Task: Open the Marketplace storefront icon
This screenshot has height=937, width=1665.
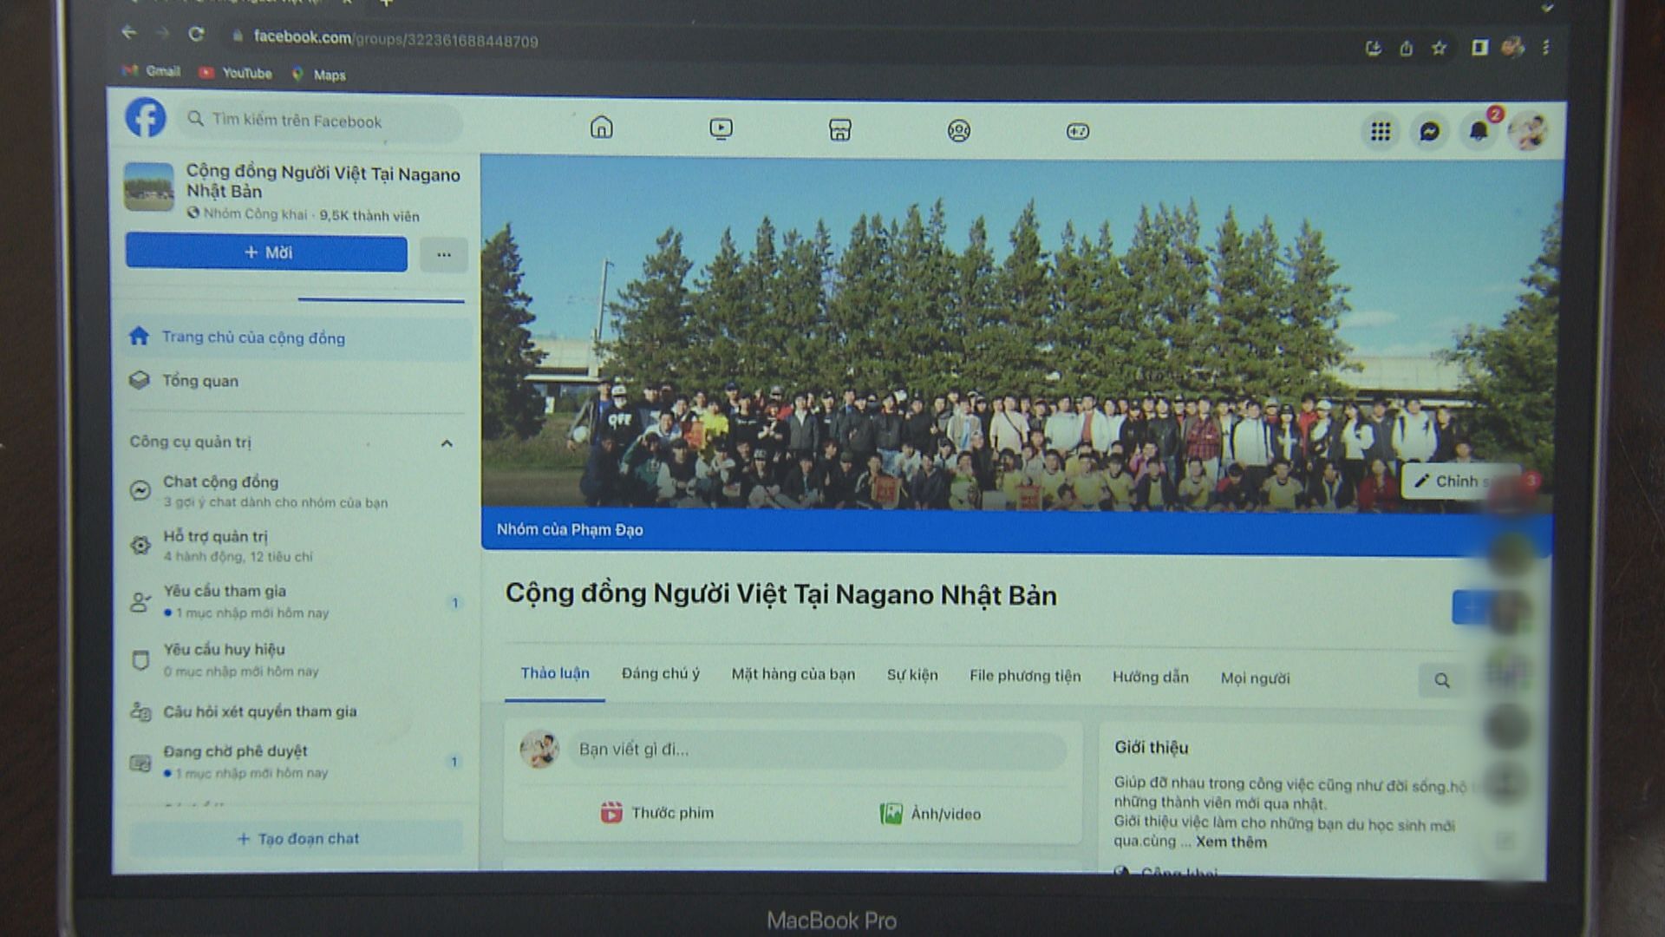Action: coord(839,130)
